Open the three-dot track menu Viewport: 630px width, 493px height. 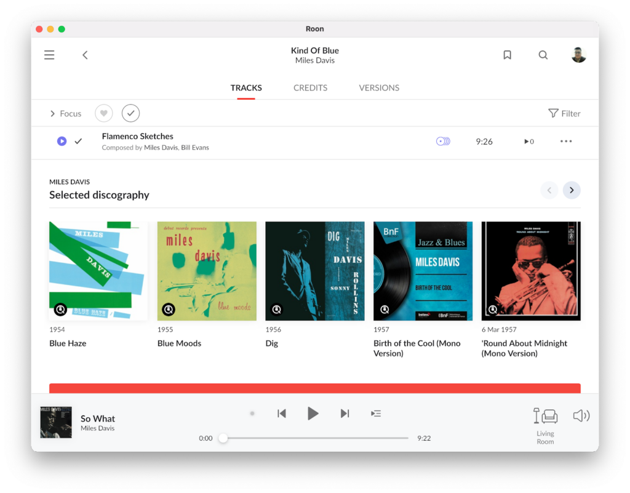coord(566,141)
